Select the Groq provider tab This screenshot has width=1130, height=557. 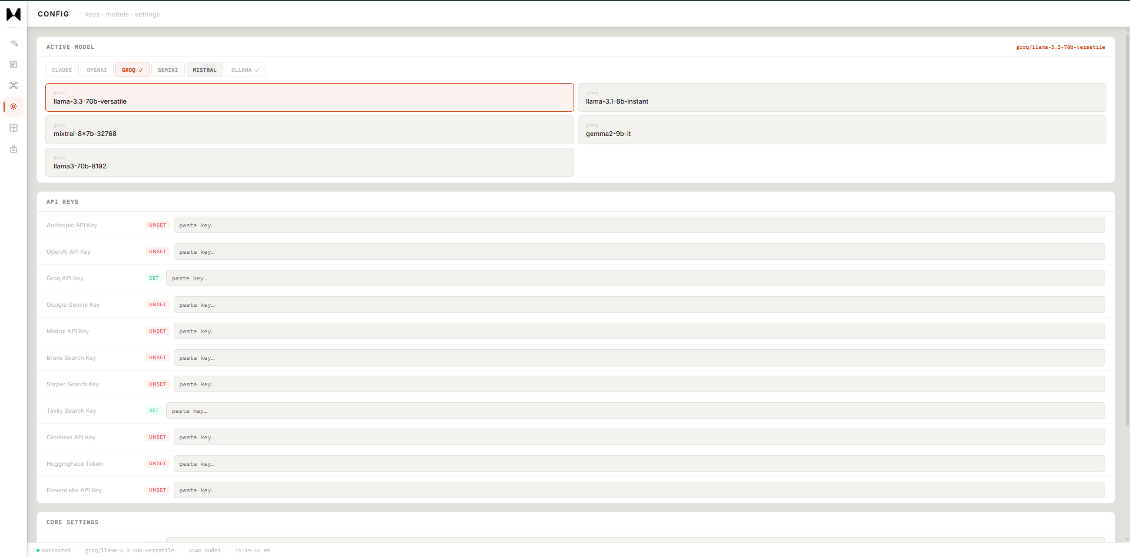click(132, 70)
